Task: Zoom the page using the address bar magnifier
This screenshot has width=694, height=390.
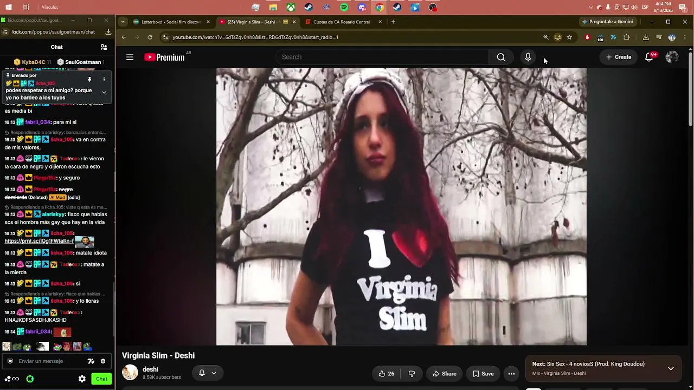Action: [x=546, y=37]
